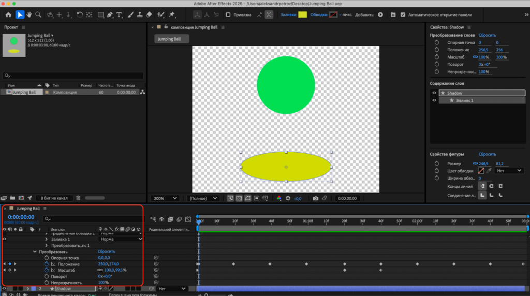This screenshot has height=296, width=530.
Task: Click the Имя column header in Project
Action: tap(11, 85)
